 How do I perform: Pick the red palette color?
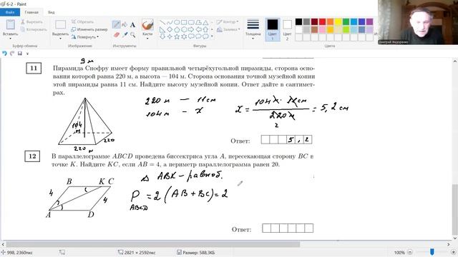(x=322, y=22)
